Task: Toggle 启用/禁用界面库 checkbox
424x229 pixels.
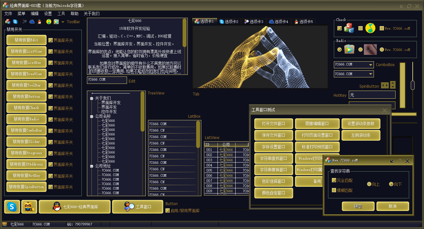Action: [167, 211]
